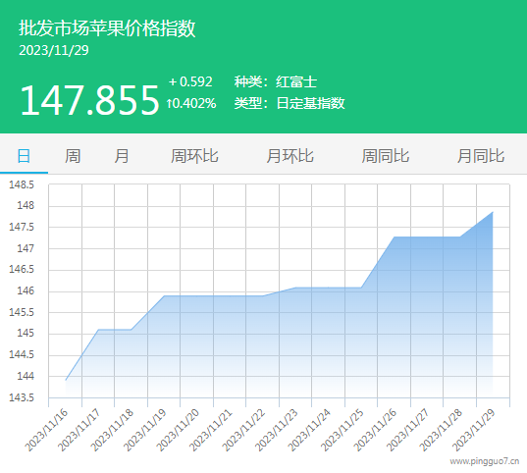Click the chart start point at 2023/11/16

click(x=66, y=380)
